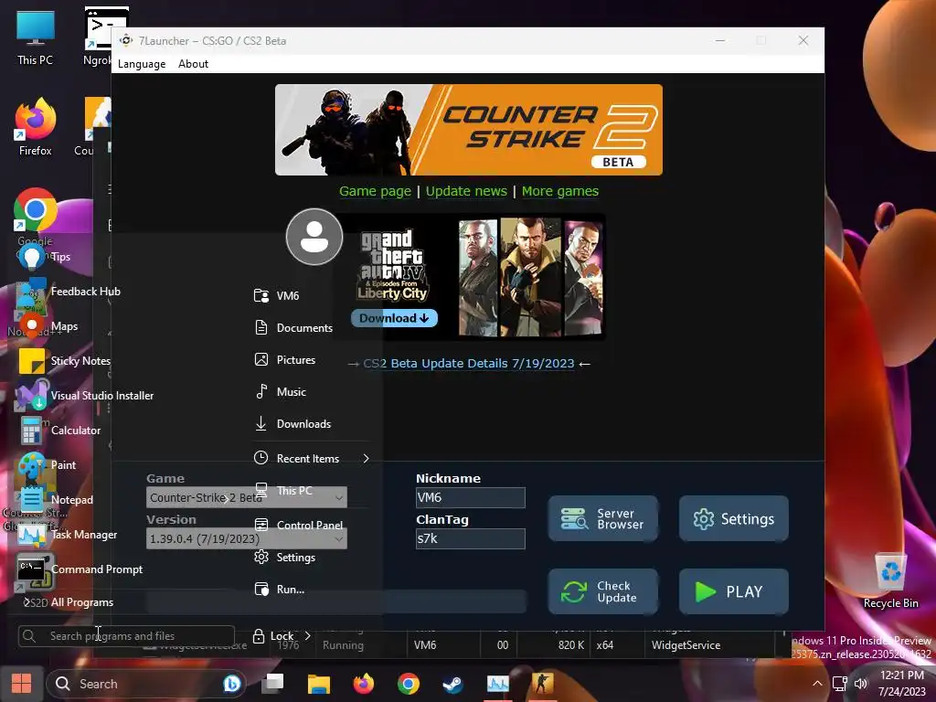Click the ClanTag field containing s7k
The width and height of the screenshot is (936, 702).
[470, 538]
